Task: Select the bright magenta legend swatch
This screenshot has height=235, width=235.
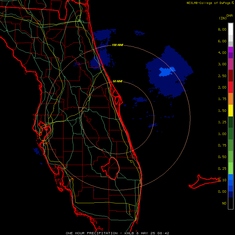Action: [x=231, y=50]
